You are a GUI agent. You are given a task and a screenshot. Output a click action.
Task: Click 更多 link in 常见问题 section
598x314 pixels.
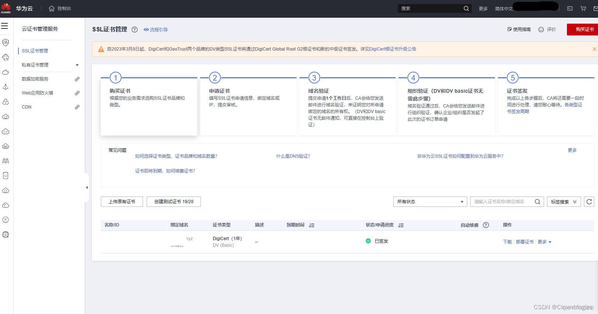pyautogui.click(x=572, y=150)
